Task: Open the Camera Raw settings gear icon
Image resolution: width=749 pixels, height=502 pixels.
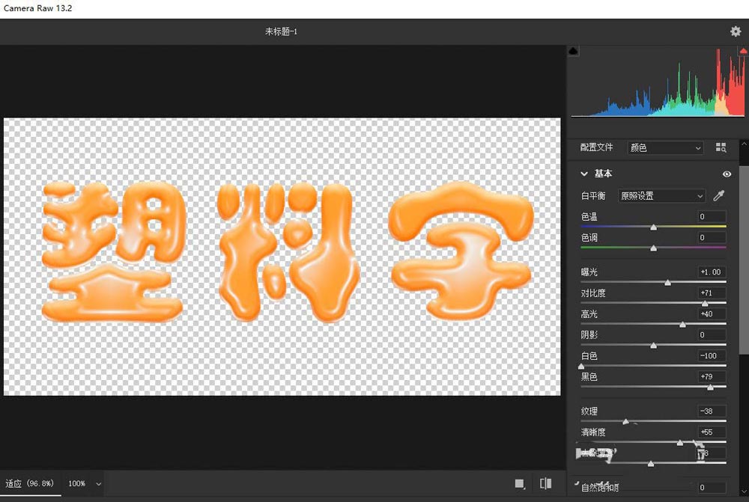Action: (x=735, y=31)
